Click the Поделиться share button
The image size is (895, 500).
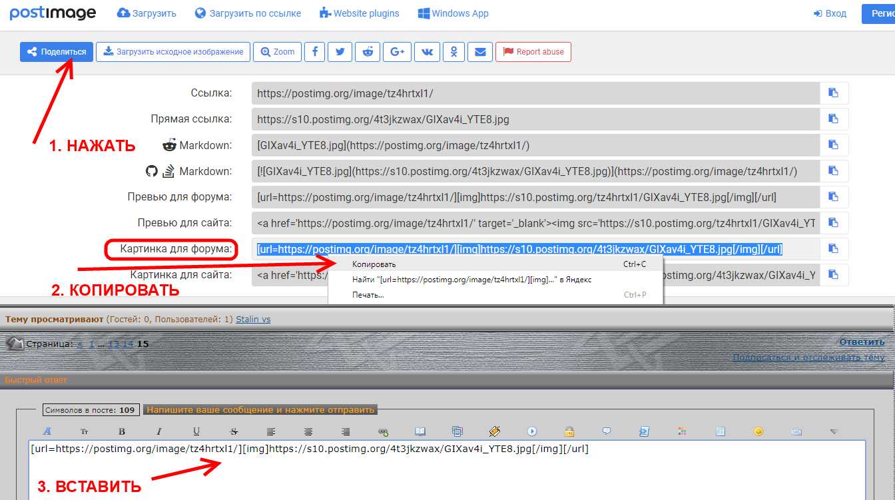(x=57, y=52)
